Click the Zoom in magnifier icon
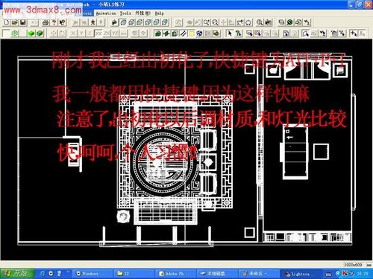 tap(207, 22)
